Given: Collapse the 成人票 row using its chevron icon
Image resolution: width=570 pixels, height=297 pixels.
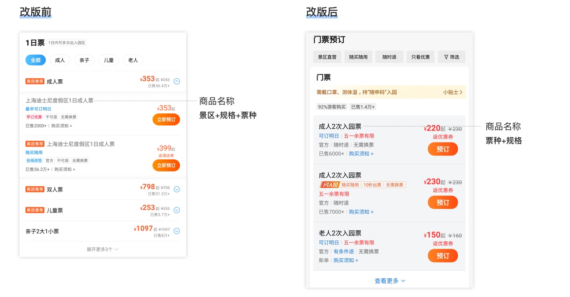Looking at the screenshot, I should click(x=177, y=81).
